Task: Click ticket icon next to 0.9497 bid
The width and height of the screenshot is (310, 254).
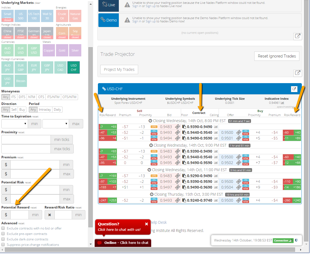Action: coord(178,187)
